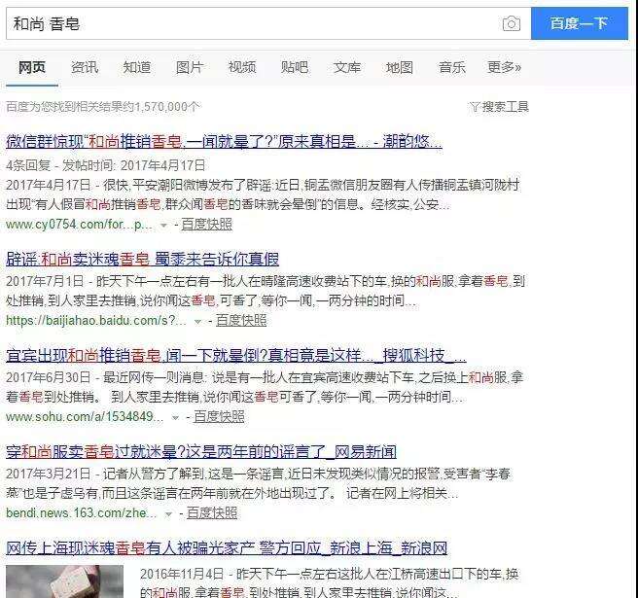Expand the 更多» menu

(x=504, y=67)
